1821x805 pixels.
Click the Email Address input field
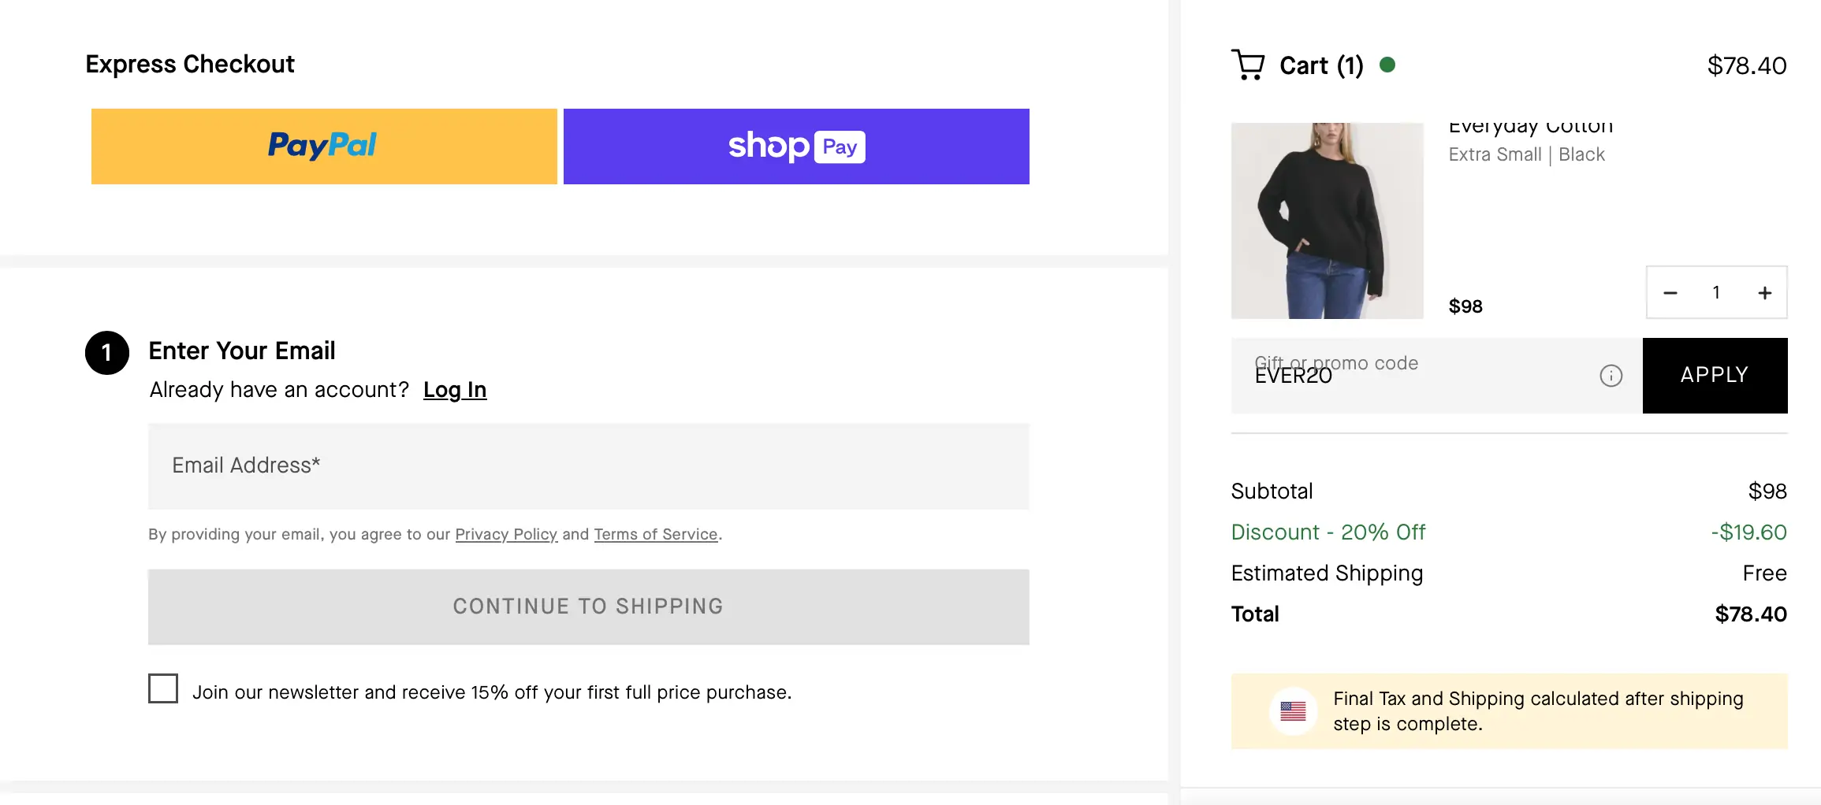[x=588, y=466]
